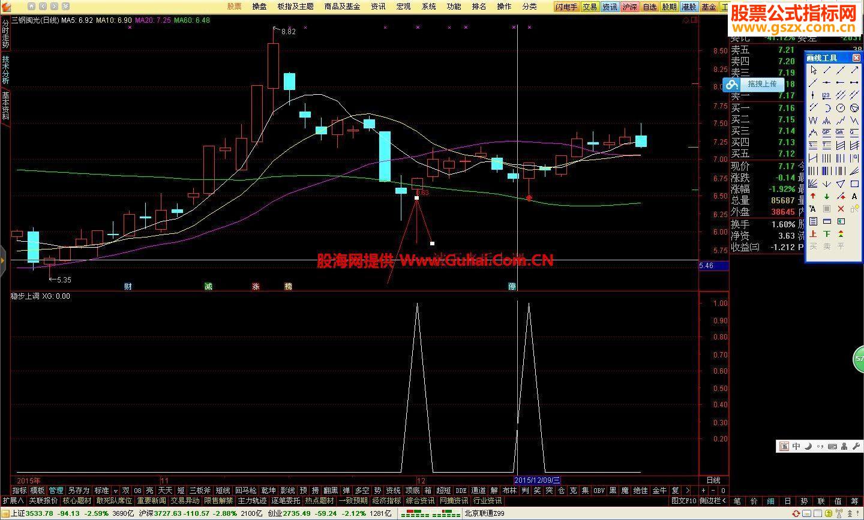This screenshot has height=520, width=864.
Task: Open the dropdown arrow next to 标准
Action: coord(116,491)
